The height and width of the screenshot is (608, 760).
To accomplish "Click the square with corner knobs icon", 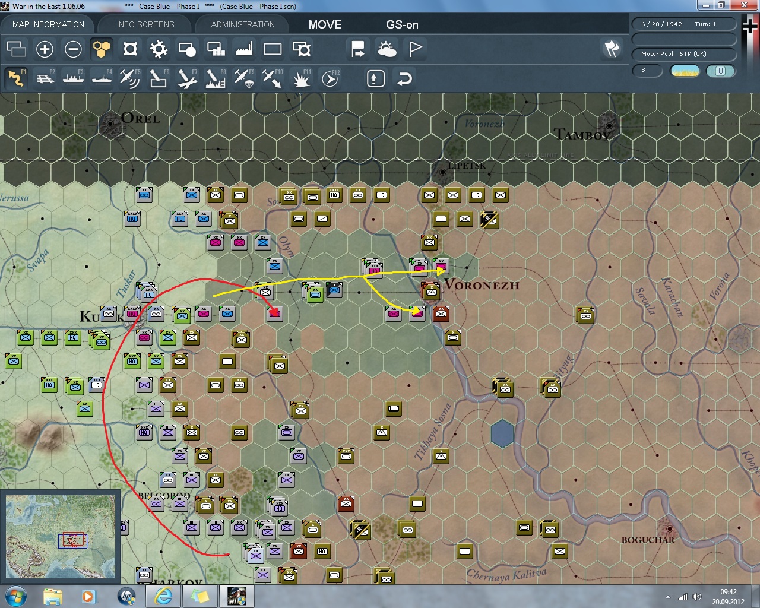I will 130,49.
